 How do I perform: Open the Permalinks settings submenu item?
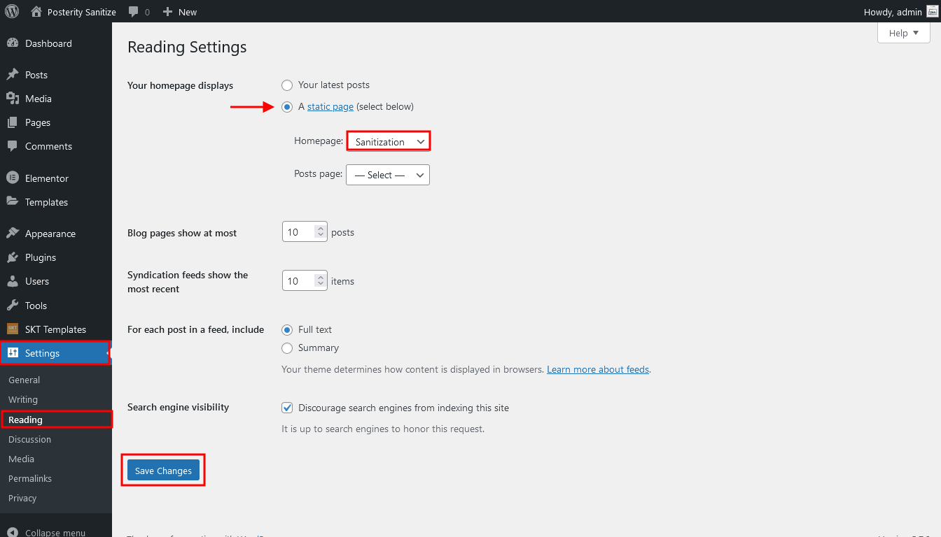pos(30,478)
